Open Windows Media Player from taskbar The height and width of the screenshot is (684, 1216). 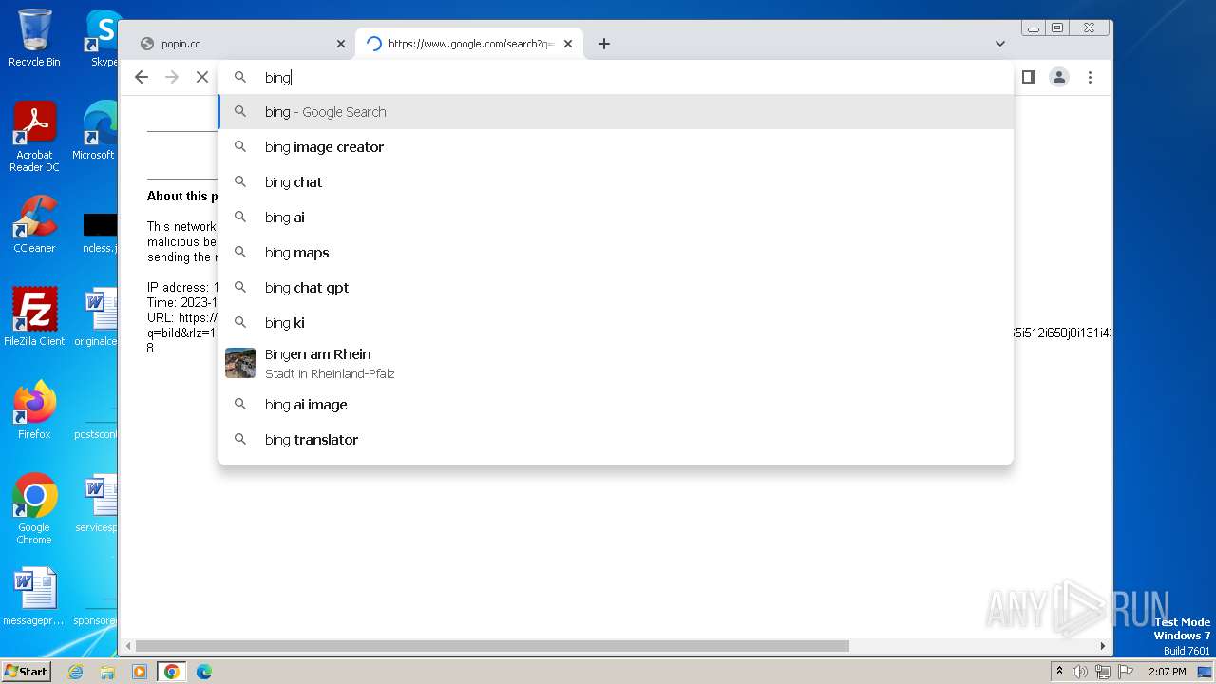pyautogui.click(x=140, y=672)
